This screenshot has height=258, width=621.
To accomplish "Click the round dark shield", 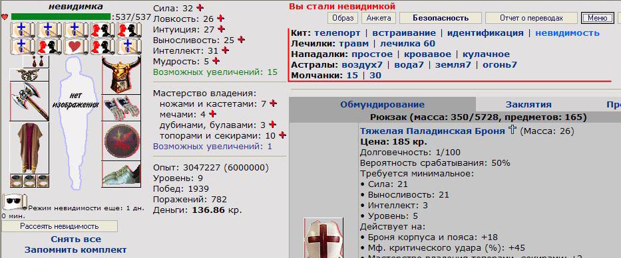I will tap(121, 141).
